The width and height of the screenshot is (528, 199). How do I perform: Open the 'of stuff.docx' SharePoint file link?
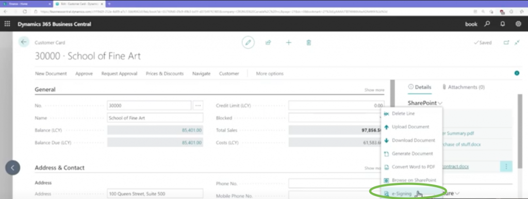click(461, 144)
